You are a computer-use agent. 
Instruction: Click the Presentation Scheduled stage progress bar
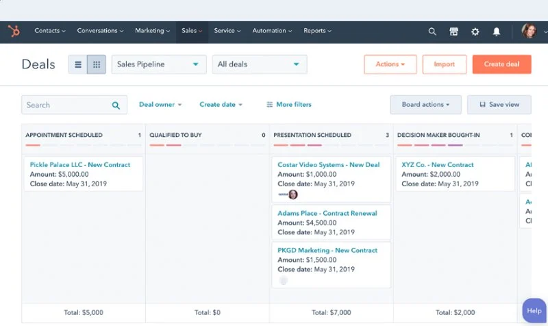332,145
